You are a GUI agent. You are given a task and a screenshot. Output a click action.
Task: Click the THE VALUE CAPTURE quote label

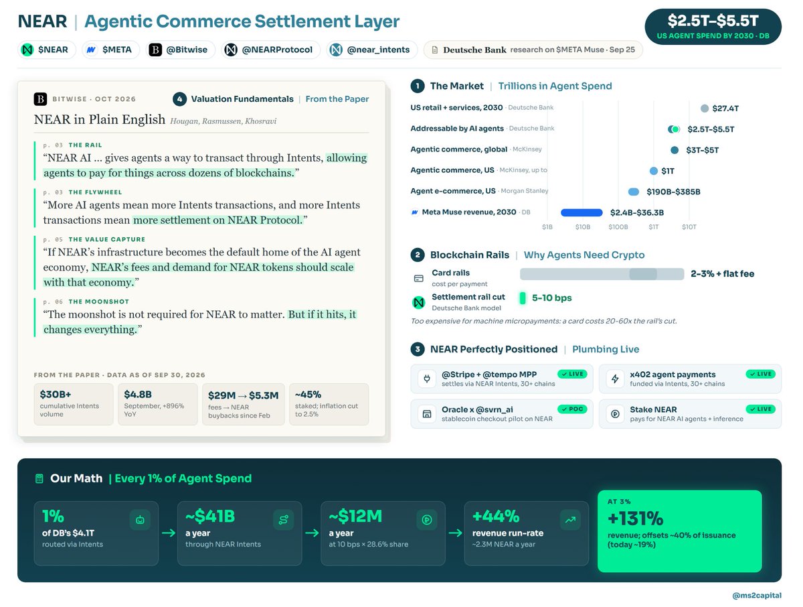(x=106, y=239)
